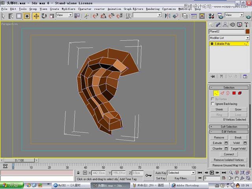Open Layer Manager icon
The height and width of the screenshot is (189, 252).
point(185,16)
